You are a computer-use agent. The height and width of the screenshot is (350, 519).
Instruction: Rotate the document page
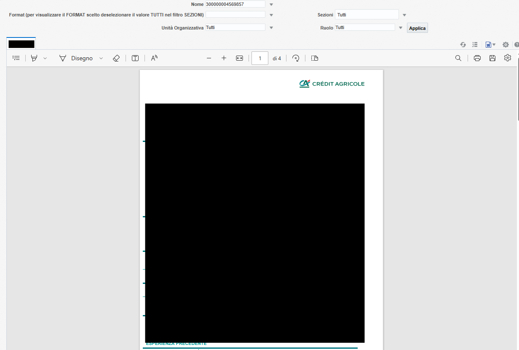coord(295,58)
